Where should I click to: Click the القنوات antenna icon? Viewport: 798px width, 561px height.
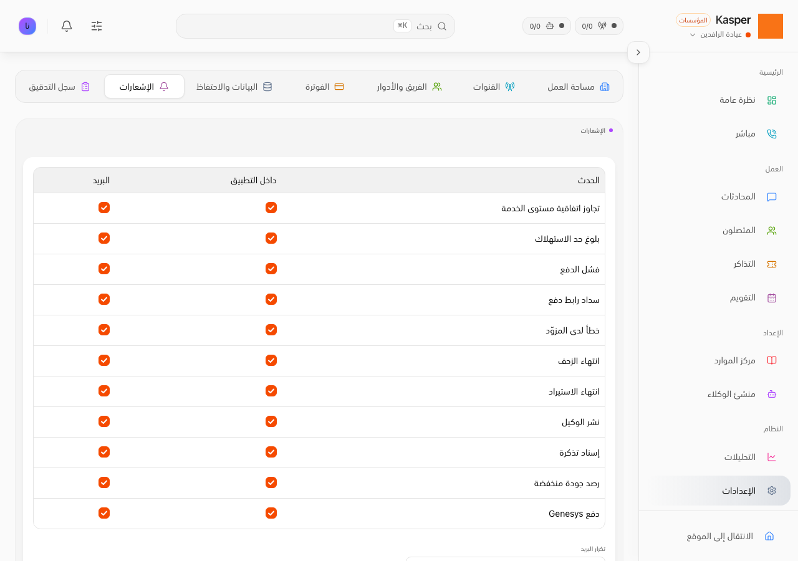point(510,87)
